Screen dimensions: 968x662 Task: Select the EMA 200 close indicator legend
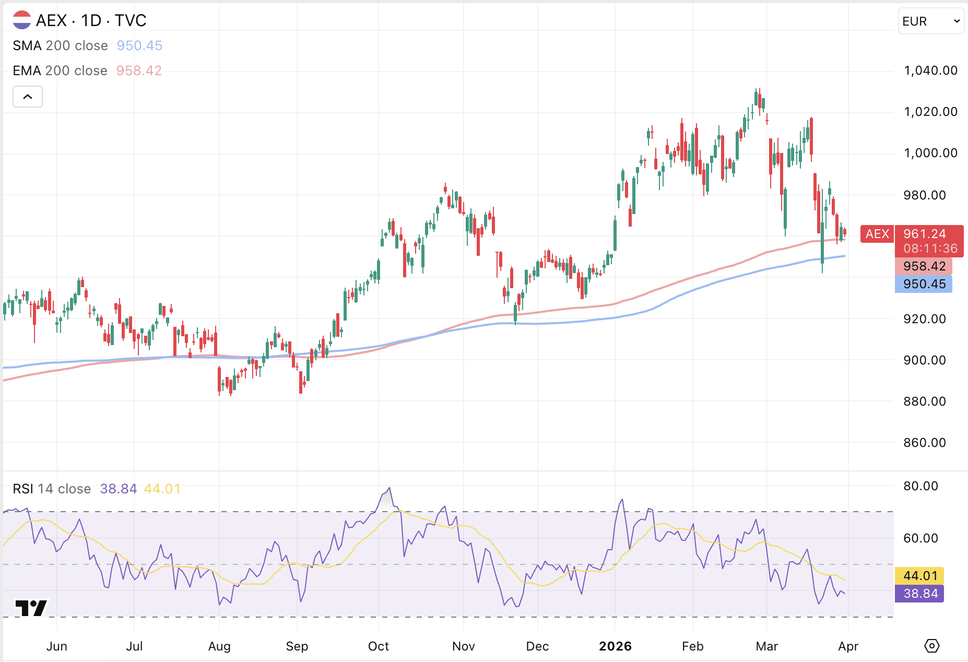[60, 70]
